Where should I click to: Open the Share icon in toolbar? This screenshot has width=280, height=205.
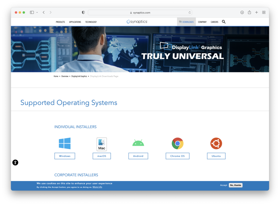click(249, 12)
